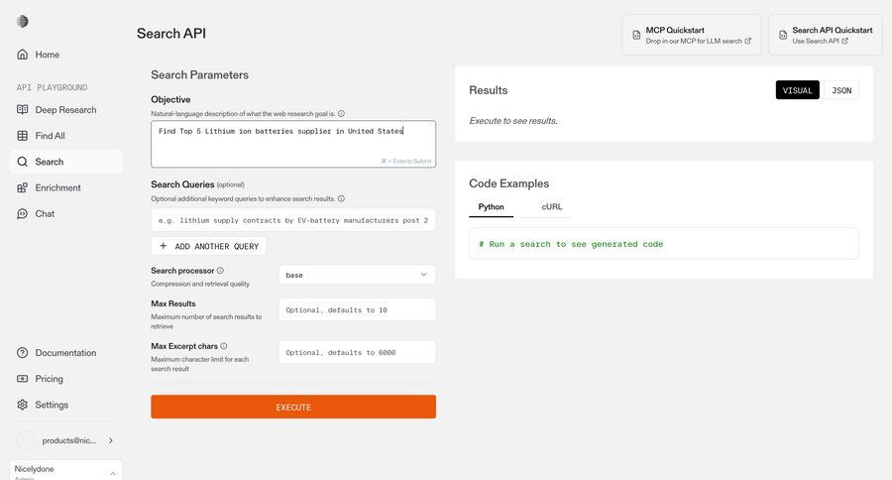Click the Chat bubble icon

23,213
